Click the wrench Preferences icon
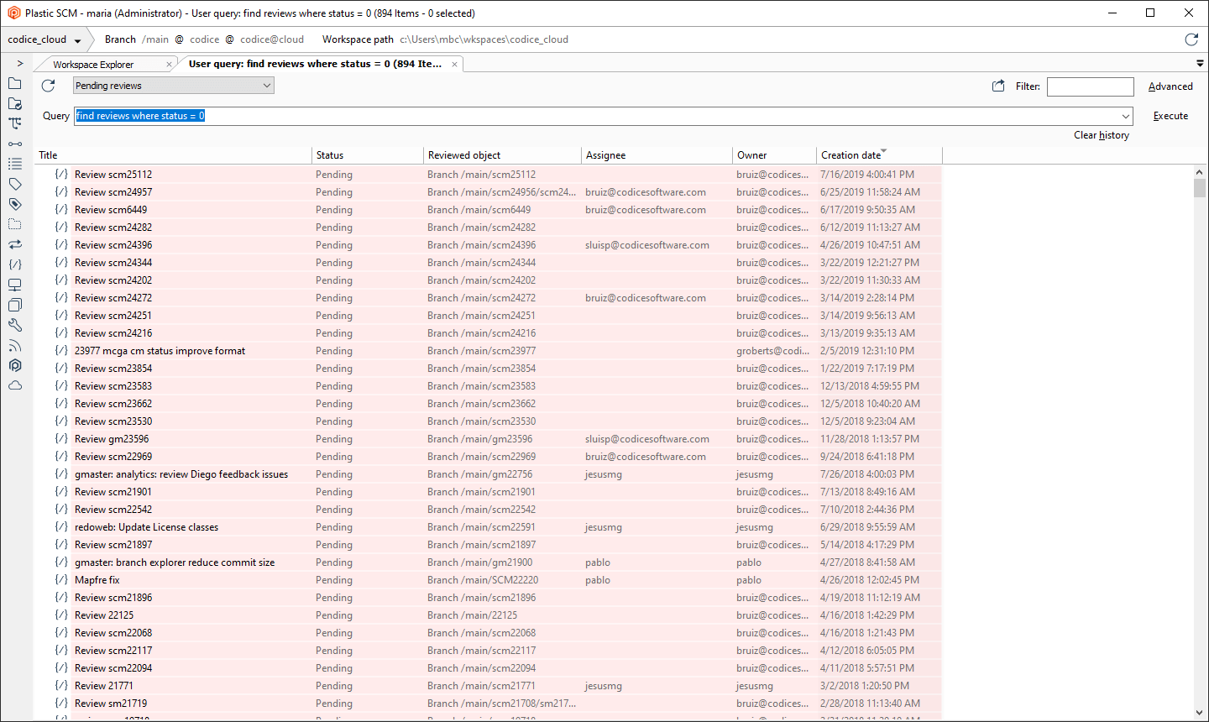Viewport: 1209px width, 722px height. 15,325
